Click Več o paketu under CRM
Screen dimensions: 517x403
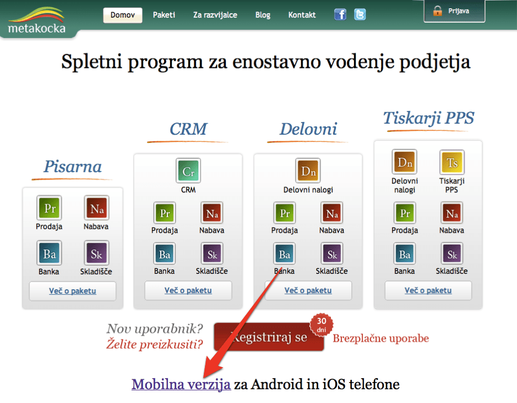point(188,290)
